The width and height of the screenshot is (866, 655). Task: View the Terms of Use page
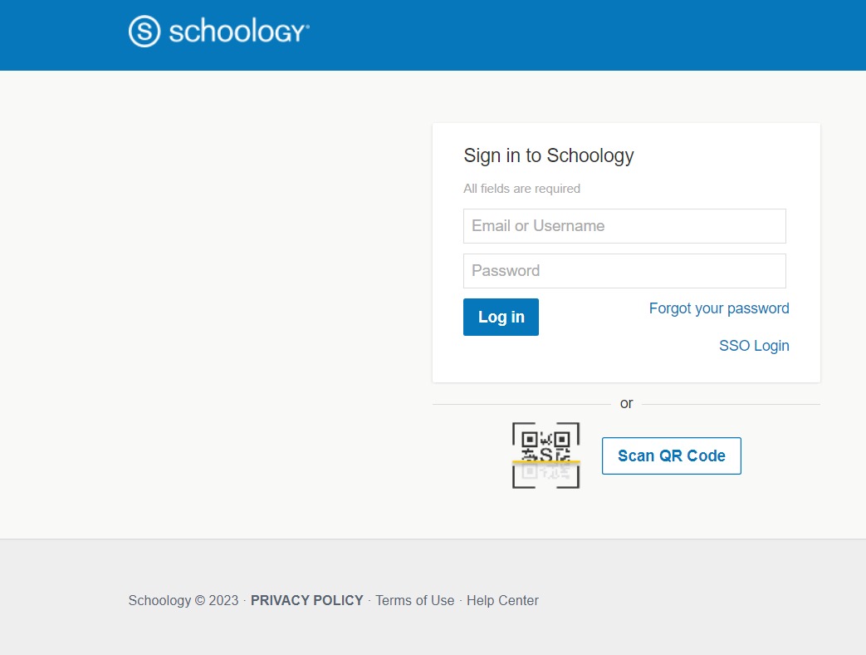(x=414, y=600)
